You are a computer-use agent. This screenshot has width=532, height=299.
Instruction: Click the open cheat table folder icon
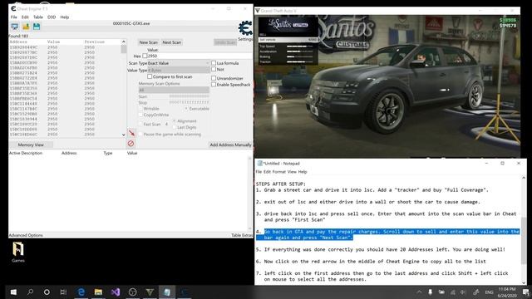[x=26, y=27]
